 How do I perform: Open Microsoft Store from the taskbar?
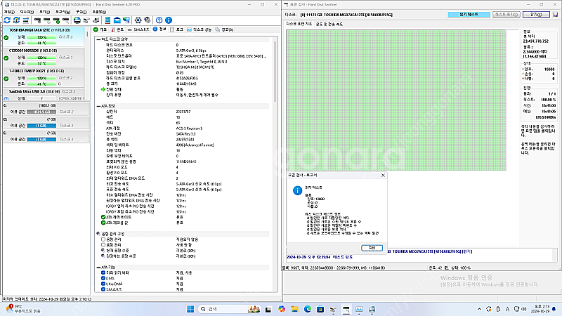320,309
